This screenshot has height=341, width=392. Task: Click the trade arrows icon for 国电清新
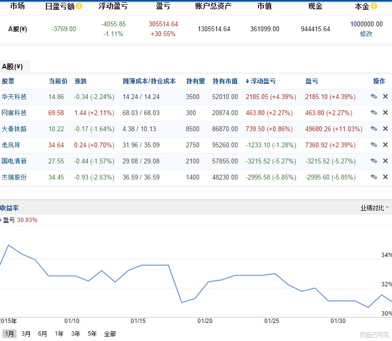(x=374, y=160)
